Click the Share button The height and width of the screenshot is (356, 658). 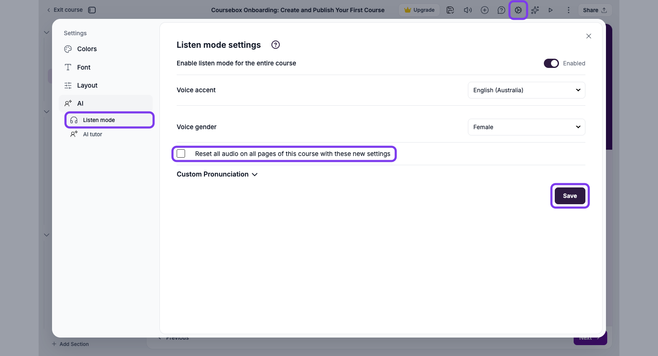coord(595,10)
